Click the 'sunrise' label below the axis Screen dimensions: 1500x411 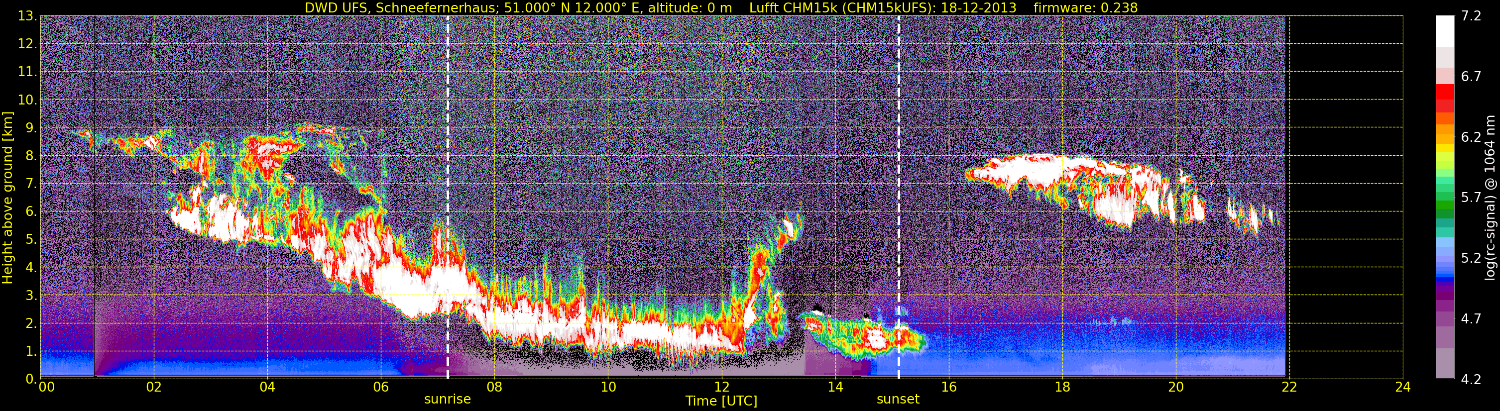[x=447, y=399]
